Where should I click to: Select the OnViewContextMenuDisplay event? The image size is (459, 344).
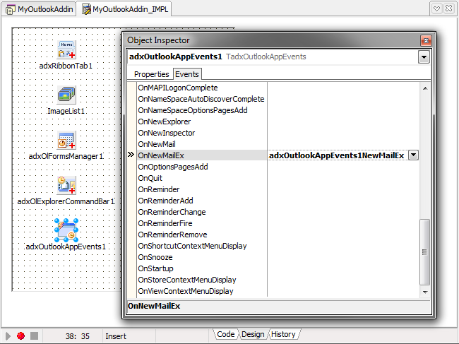tap(186, 291)
